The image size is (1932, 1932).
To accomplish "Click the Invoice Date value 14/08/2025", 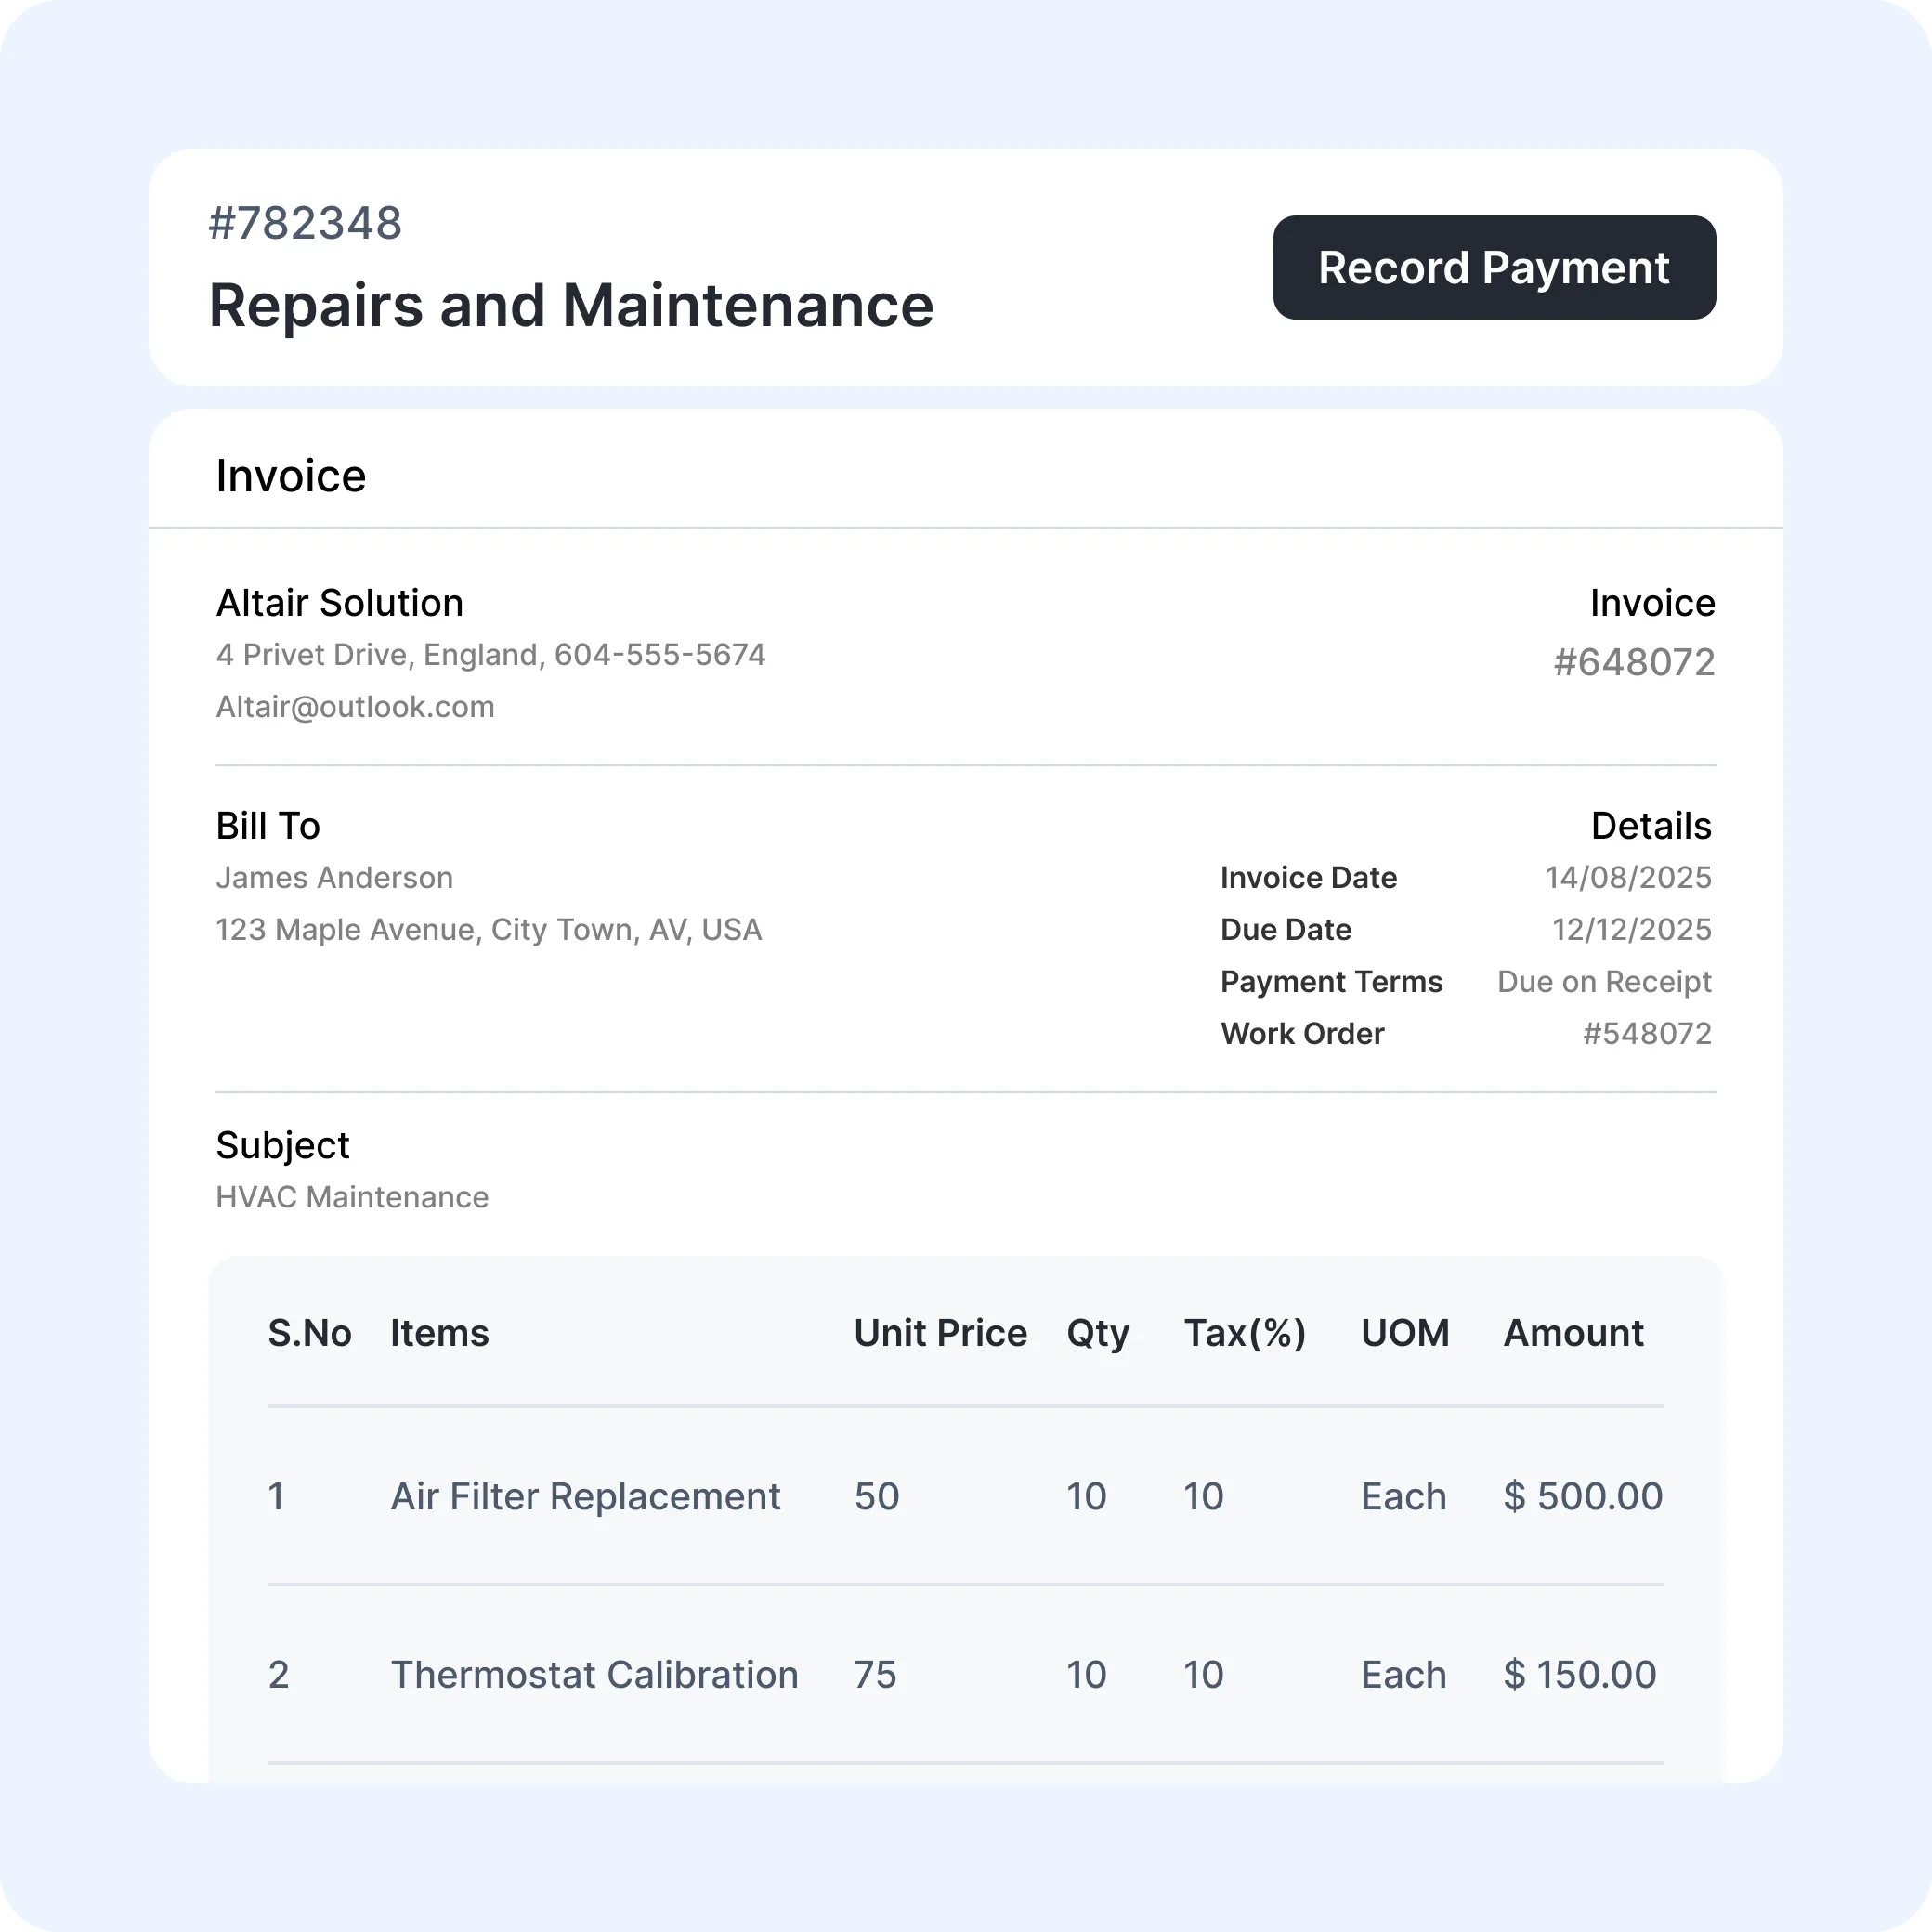I will (1628, 877).
